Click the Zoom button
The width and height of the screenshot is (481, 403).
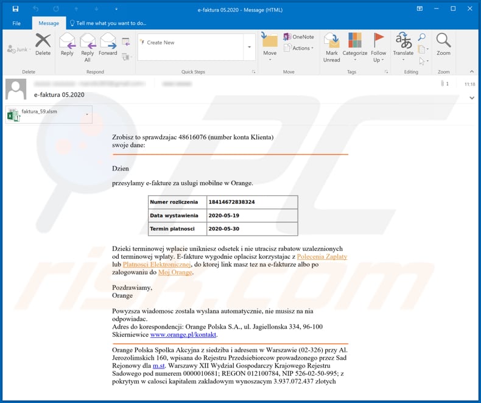pyautogui.click(x=443, y=44)
